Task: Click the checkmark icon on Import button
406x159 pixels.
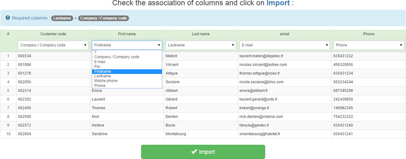Action: pyautogui.click(x=194, y=152)
